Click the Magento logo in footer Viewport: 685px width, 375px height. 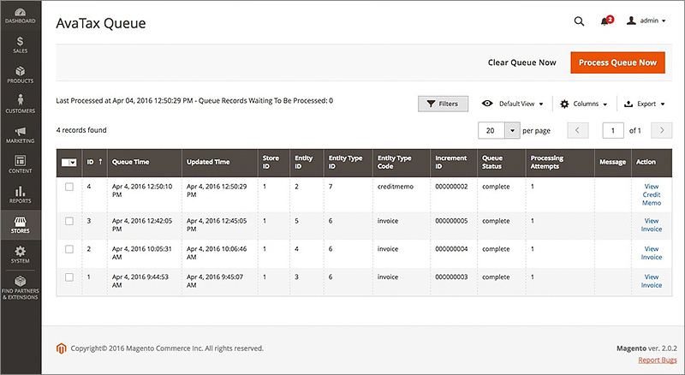coord(61,348)
